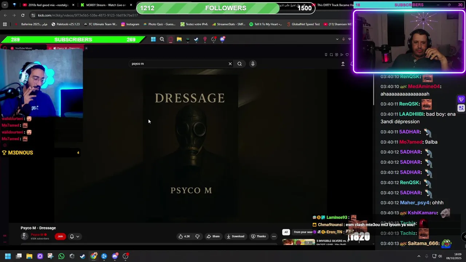Open the Chrome apps grid bookmark
Image resolution: width=466 pixels, height=262 pixels.
point(5,24)
